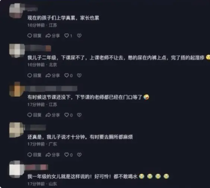The width and height of the screenshot is (210, 188).
Task: Dislike the 广东 comment about toilet trouble
Action: click(x=79, y=155)
